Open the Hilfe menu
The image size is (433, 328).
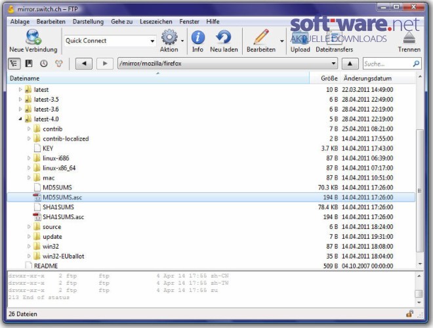click(x=213, y=22)
